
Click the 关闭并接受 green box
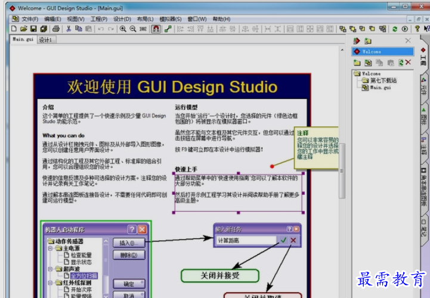[x=220, y=275]
